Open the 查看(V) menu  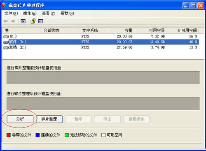[49, 14]
